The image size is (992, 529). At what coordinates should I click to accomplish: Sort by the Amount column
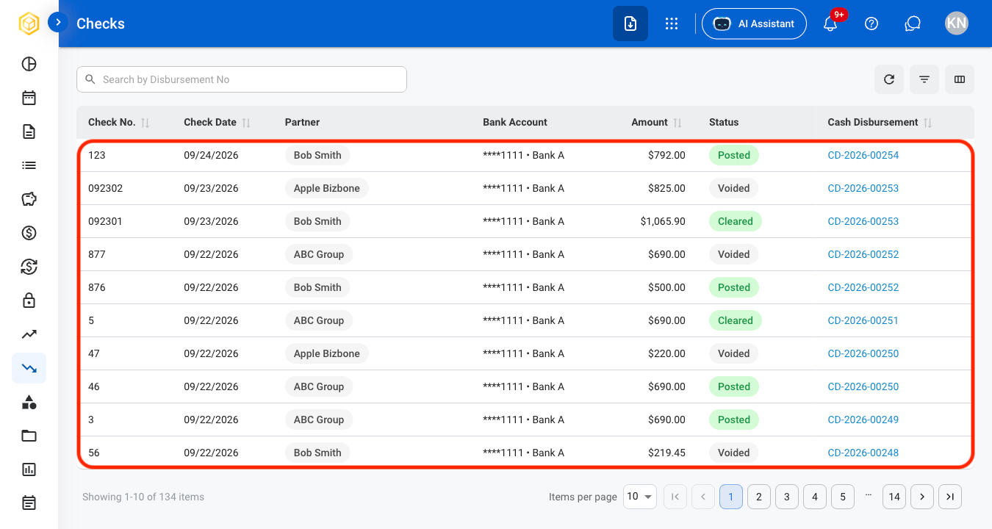pyautogui.click(x=677, y=123)
